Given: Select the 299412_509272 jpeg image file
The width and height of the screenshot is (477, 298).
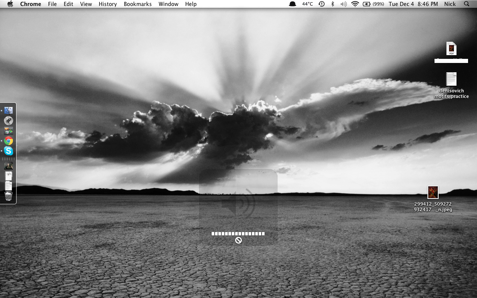Looking at the screenshot, I should pyautogui.click(x=433, y=192).
